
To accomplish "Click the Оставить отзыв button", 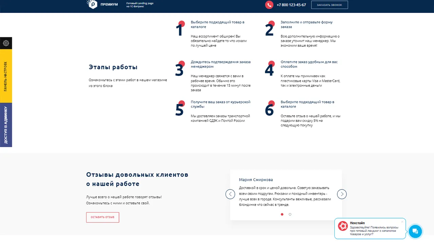I will pyautogui.click(x=103, y=217).
